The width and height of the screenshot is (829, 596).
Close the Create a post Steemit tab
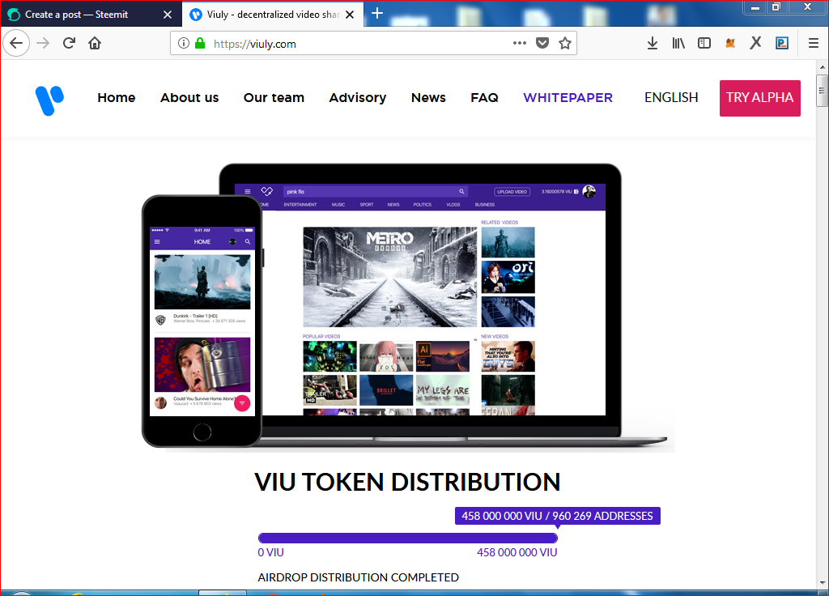point(168,15)
